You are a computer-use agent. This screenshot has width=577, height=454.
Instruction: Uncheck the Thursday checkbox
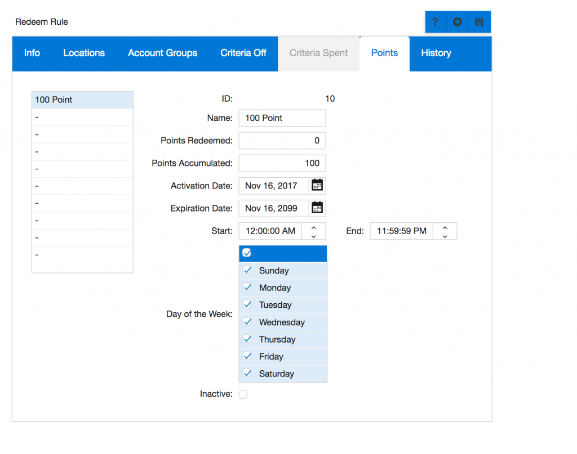click(x=247, y=339)
